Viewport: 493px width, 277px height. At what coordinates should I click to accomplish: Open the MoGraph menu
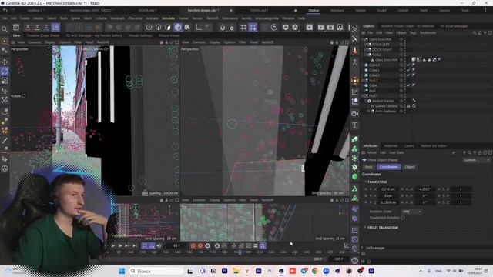(118, 18)
